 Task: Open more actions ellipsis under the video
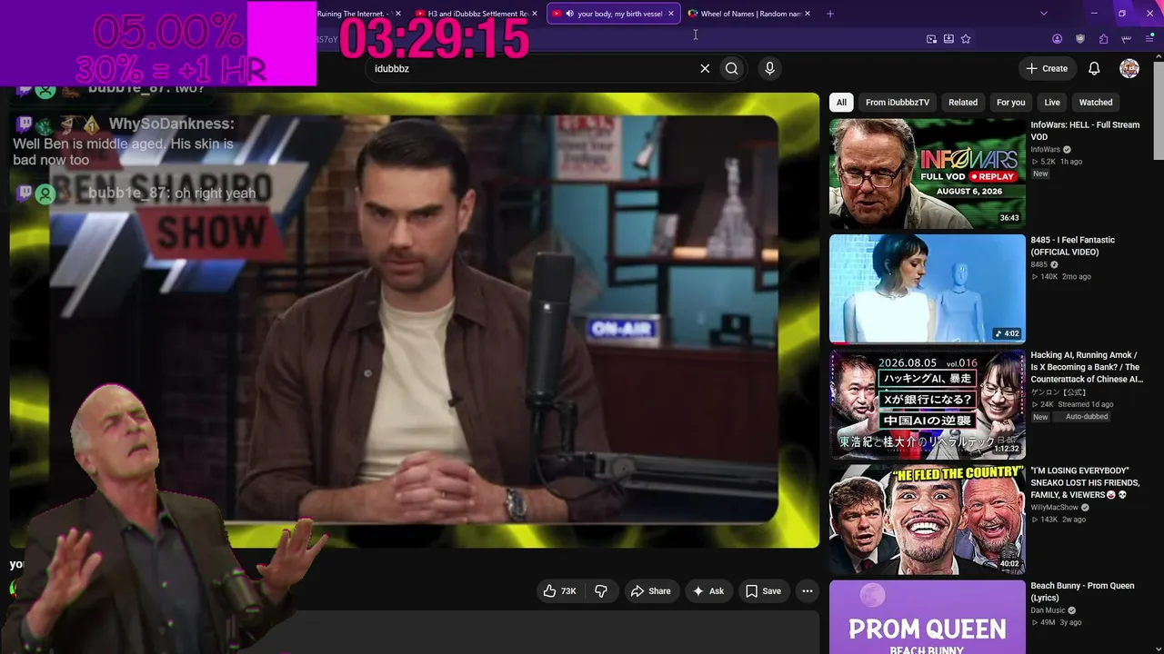click(x=807, y=591)
